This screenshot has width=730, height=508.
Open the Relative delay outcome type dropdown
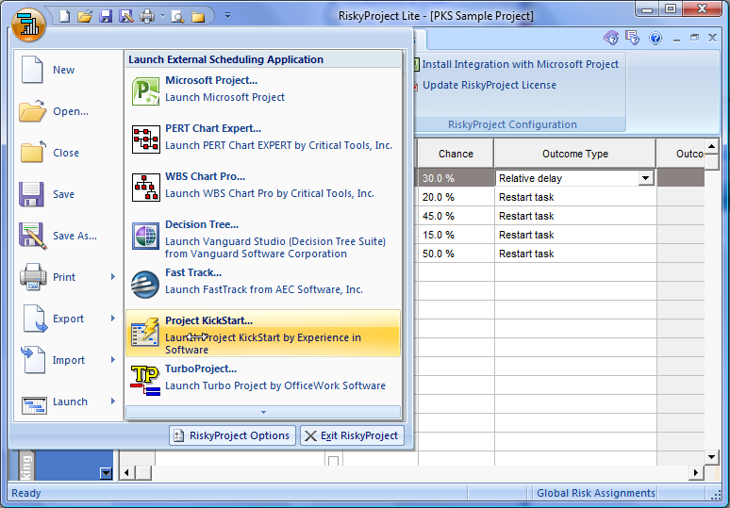(645, 178)
